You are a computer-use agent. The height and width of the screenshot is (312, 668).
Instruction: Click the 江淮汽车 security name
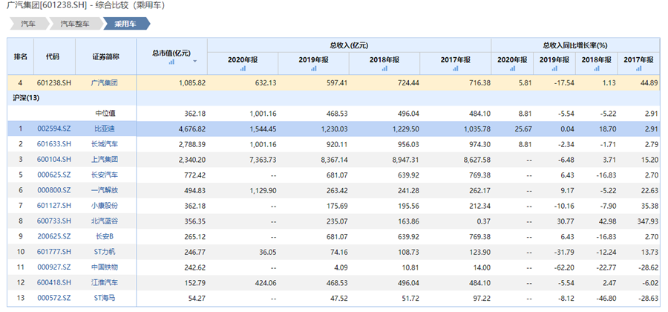pyautogui.click(x=106, y=282)
